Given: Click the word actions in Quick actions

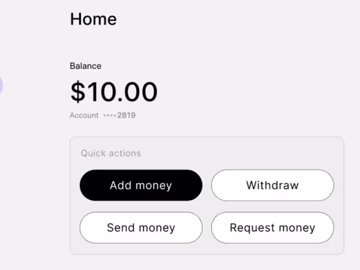Looking at the screenshot, I should (125, 153).
